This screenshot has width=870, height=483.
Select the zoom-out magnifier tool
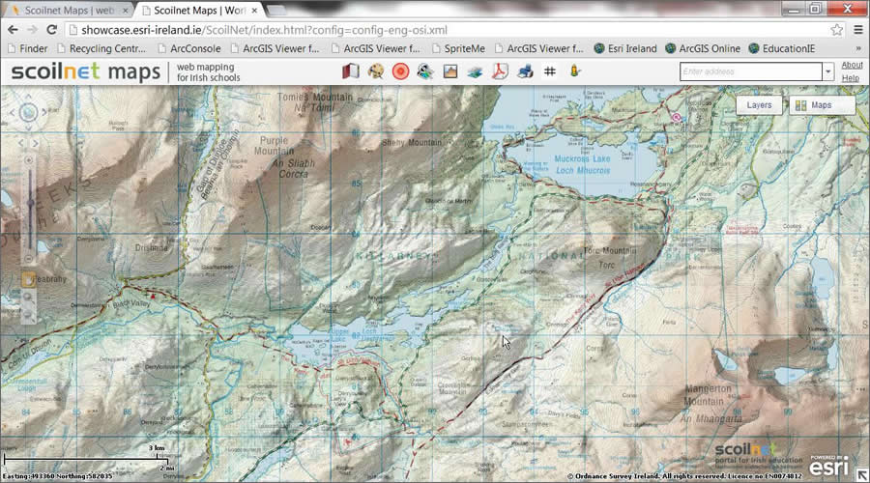point(28,316)
